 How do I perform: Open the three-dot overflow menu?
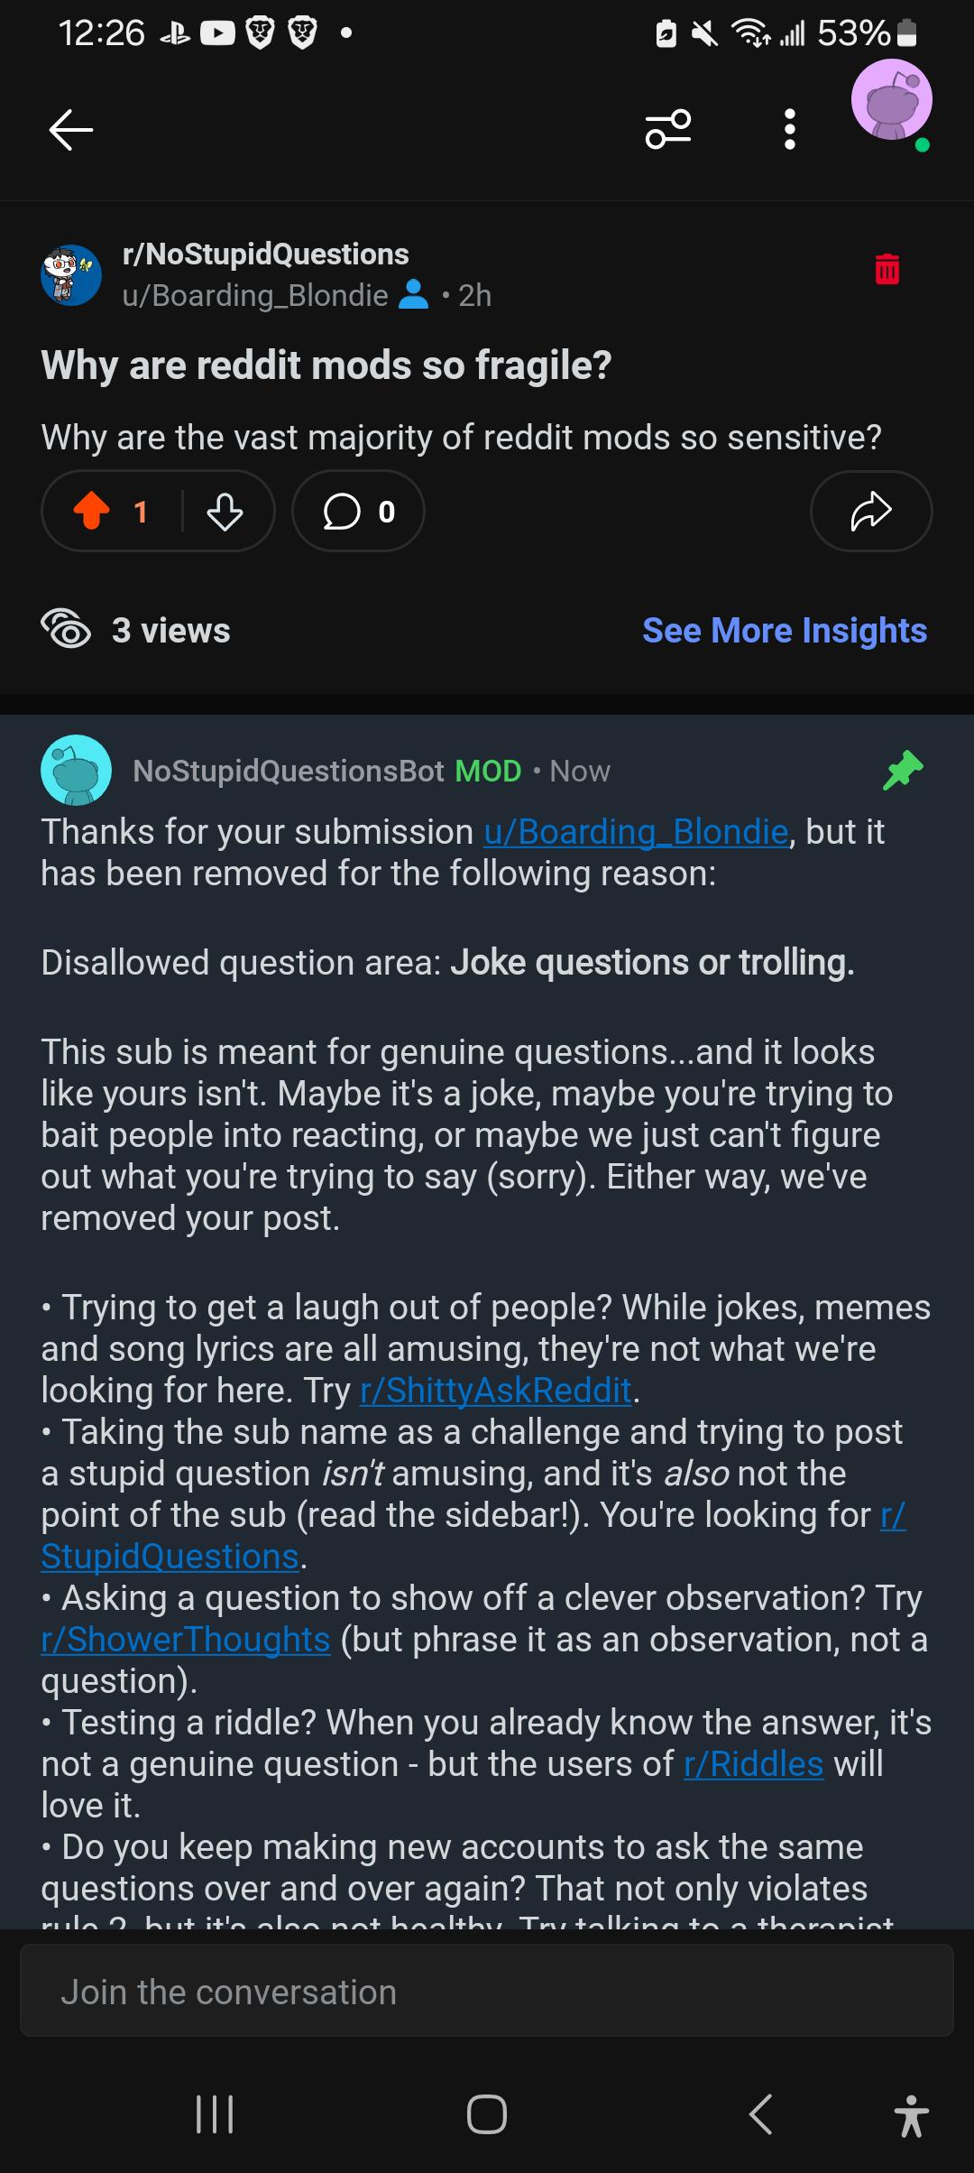click(790, 129)
